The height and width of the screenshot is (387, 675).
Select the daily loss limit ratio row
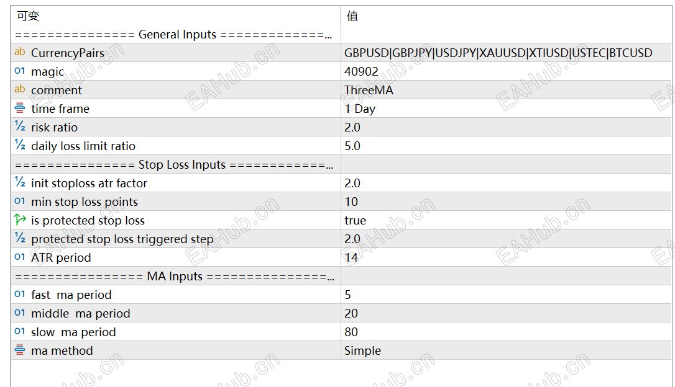[83, 146]
